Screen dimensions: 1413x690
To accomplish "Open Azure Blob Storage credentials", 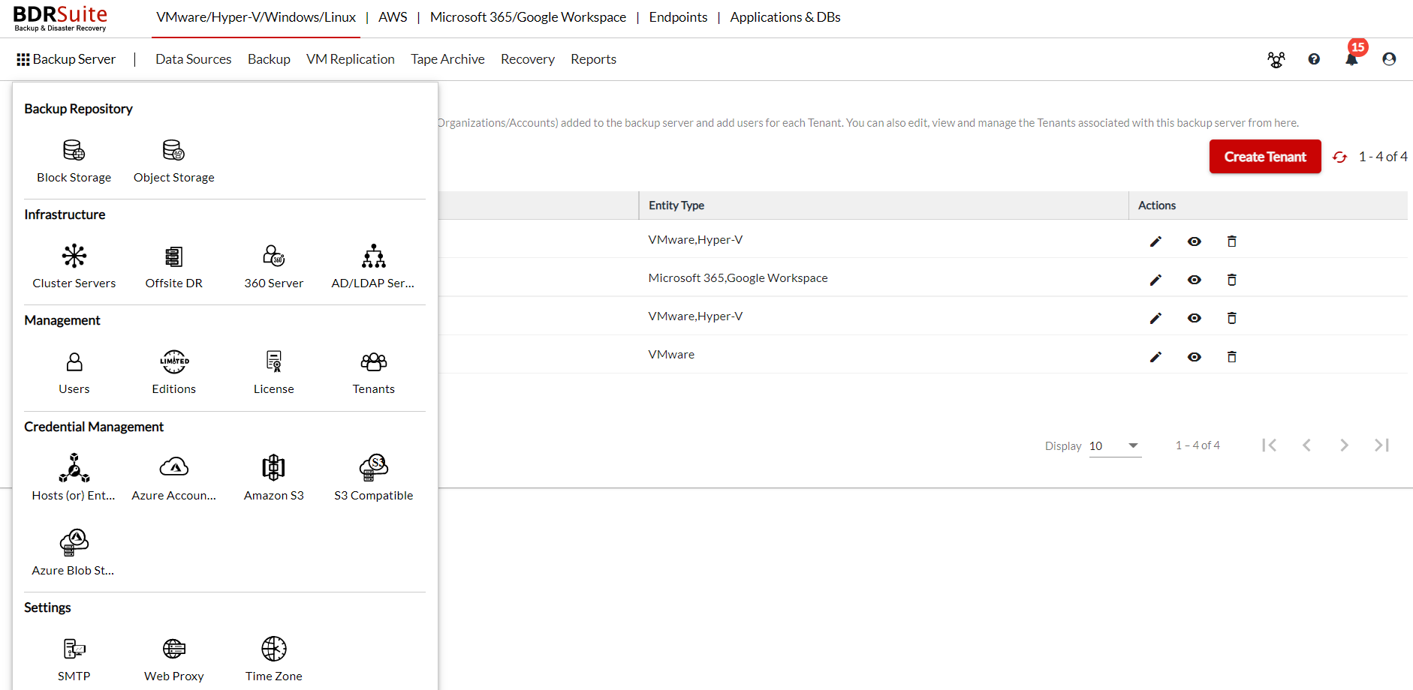I will (74, 553).
